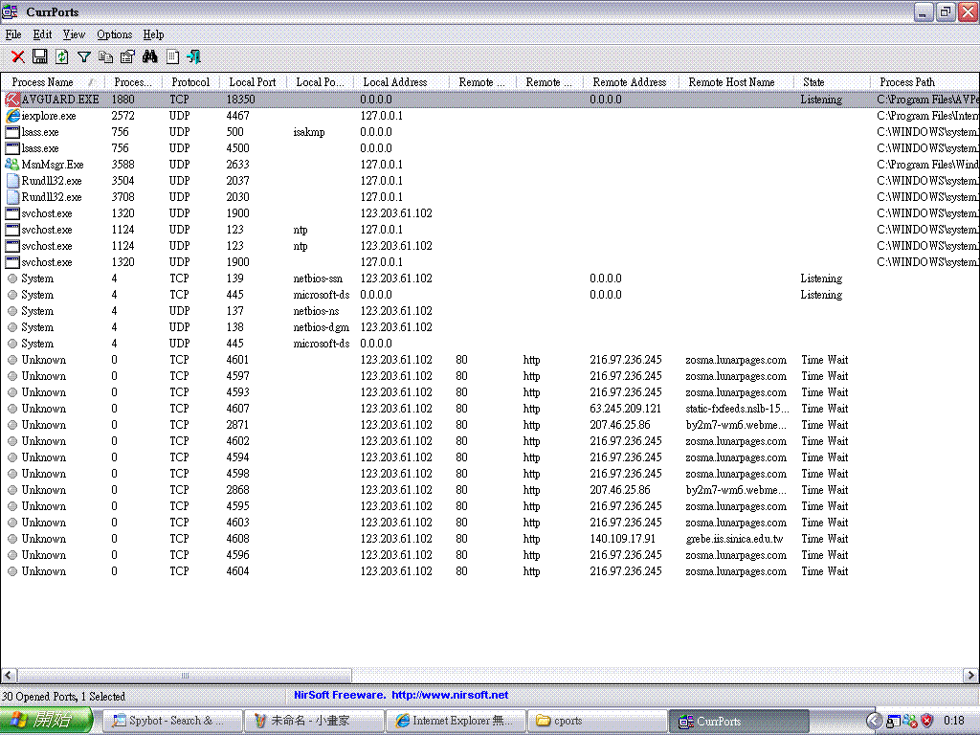Click the remote address "140.109.17.91"
Viewport: 980px width, 735px height.
click(x=622, y=538)
